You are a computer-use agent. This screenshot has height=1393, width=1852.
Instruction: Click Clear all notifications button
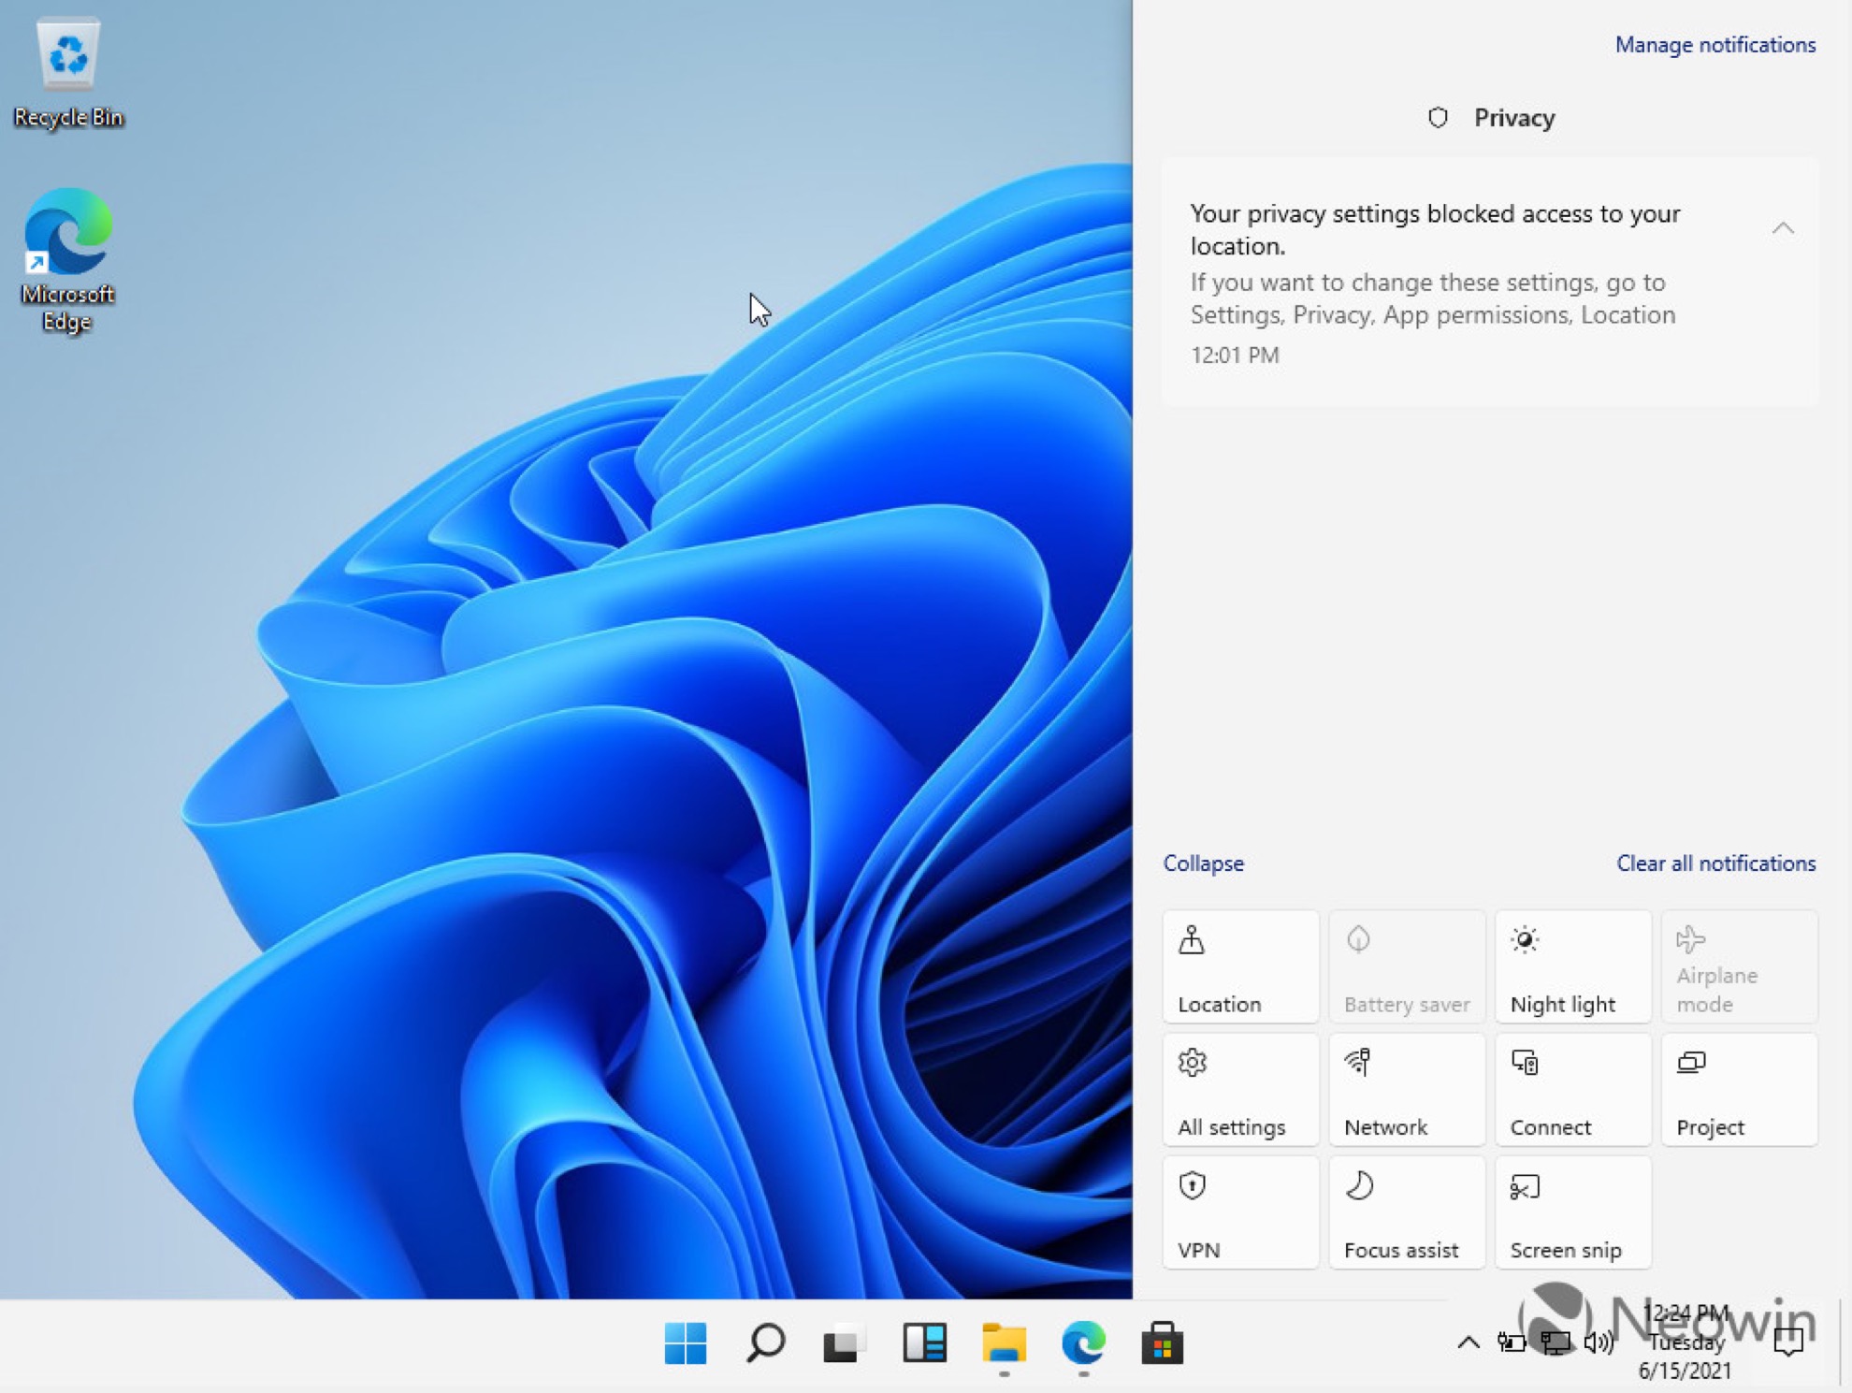(1715, 863)
